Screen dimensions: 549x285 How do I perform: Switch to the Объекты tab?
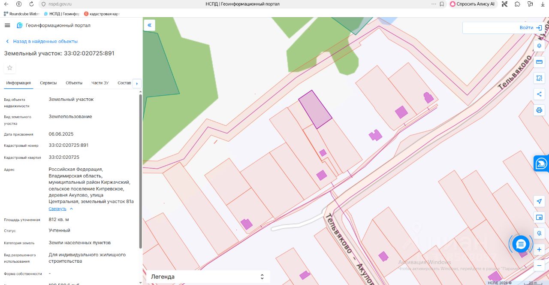pos(74,83)
